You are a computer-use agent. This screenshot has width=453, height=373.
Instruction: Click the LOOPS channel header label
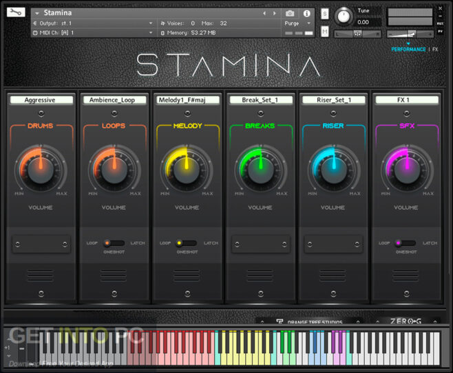(x=114, y=126)
